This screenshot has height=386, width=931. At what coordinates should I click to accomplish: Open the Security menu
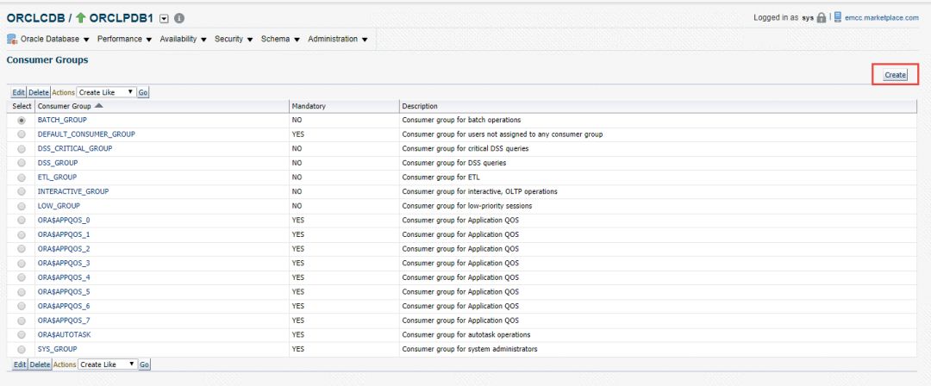coord(233,40)
